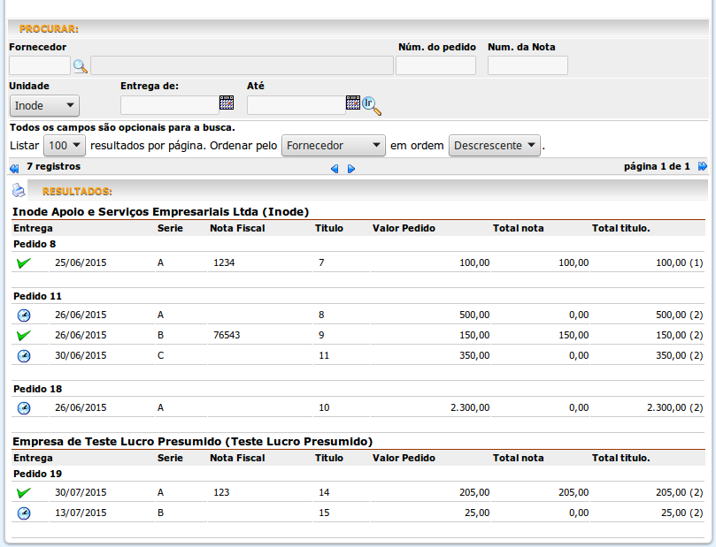Expand the results-per-page dropdown set to 100
Screen dimensions: 716x547
(65, 146)
